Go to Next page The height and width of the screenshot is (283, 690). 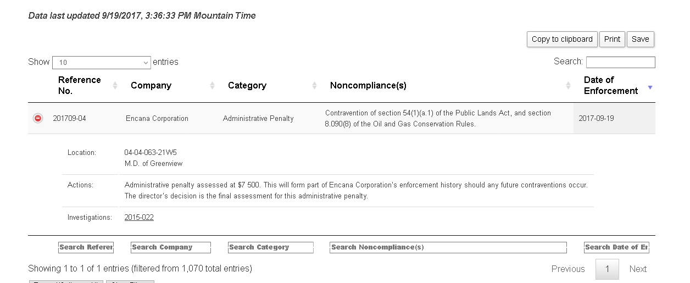click(x=638, y=269)
